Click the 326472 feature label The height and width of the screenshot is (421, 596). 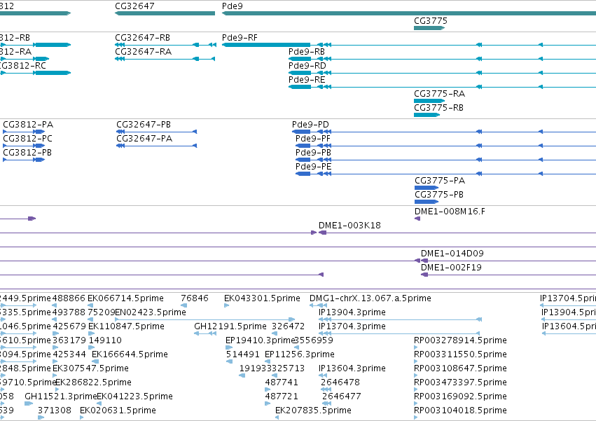[288, 326]
